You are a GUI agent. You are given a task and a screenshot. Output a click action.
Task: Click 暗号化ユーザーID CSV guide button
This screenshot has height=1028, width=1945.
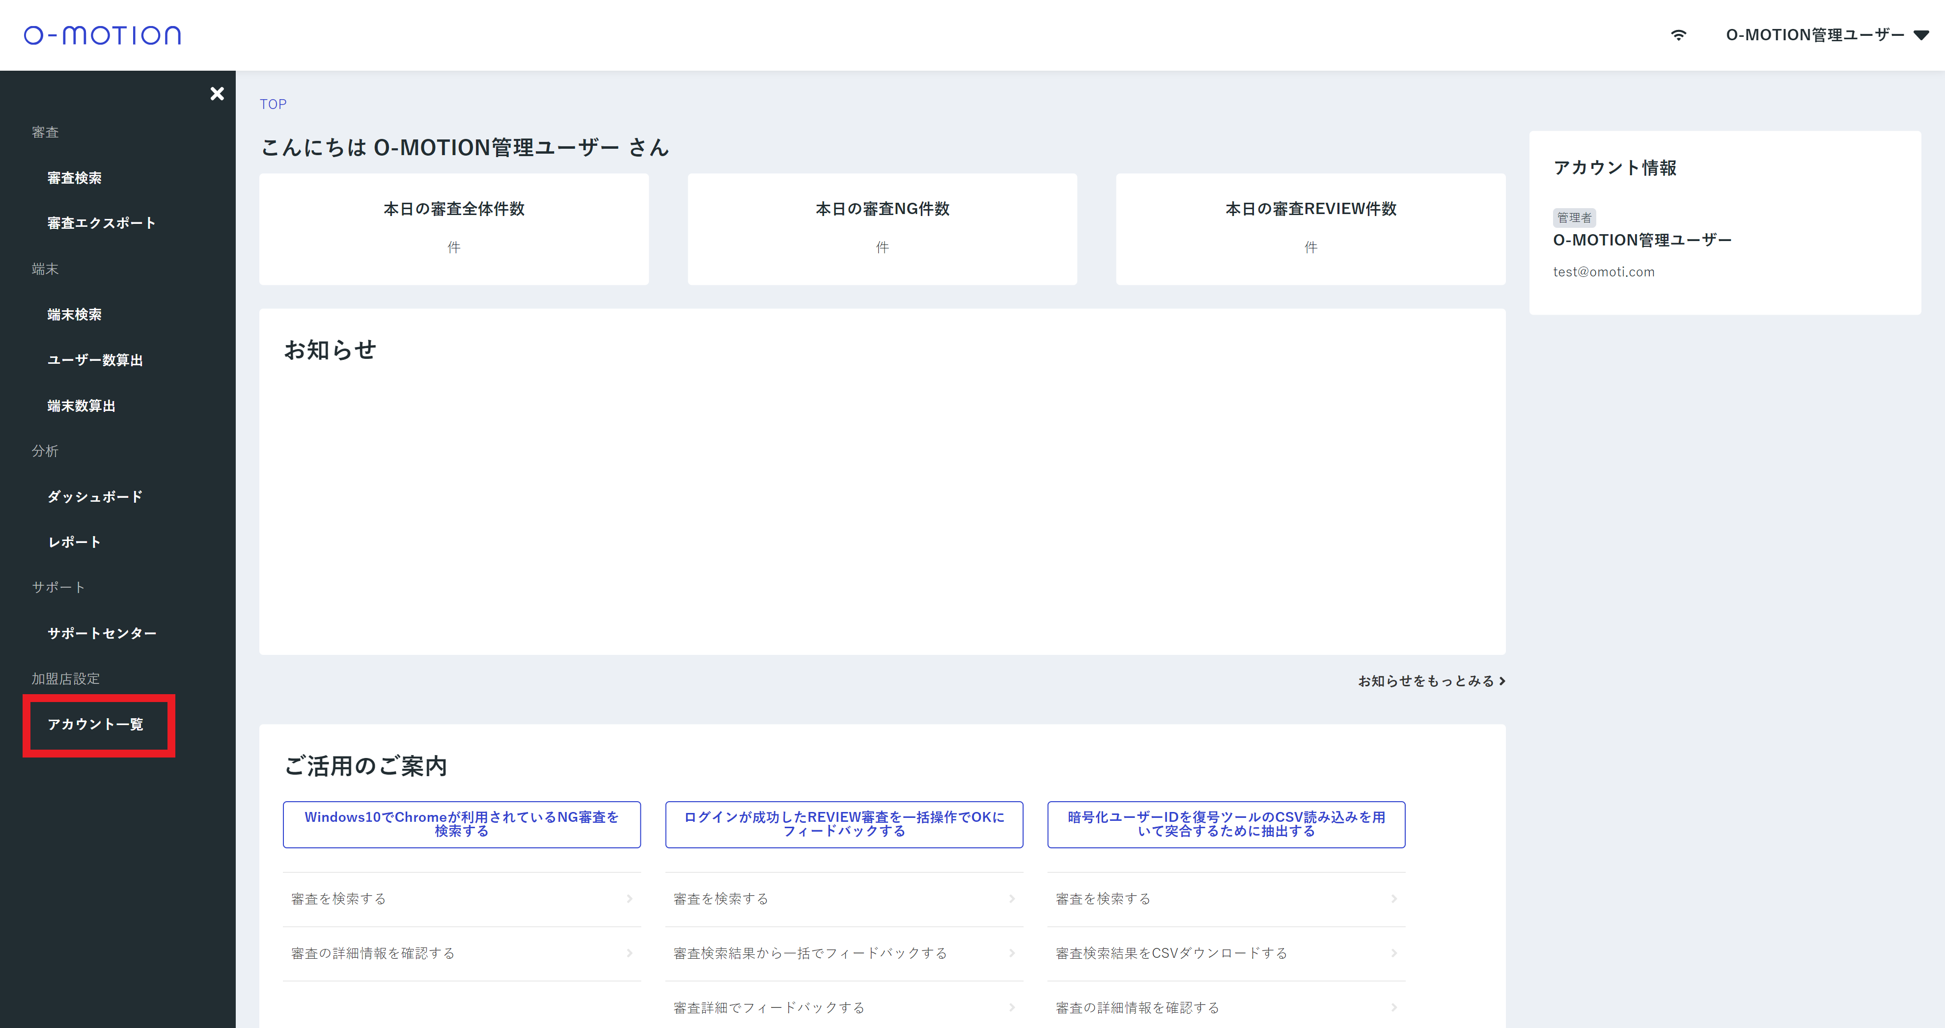1225,824
